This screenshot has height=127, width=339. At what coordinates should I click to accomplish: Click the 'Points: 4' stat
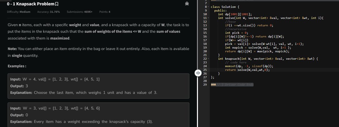105,12
